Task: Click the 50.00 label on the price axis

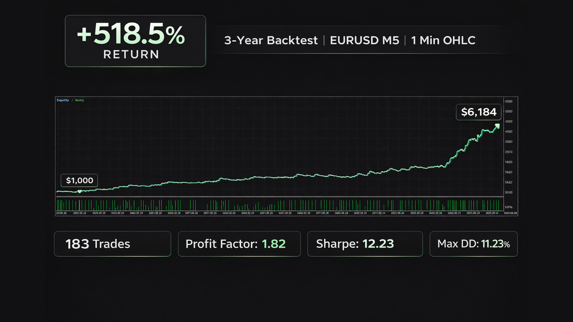Action: click(x=509, y=192)
